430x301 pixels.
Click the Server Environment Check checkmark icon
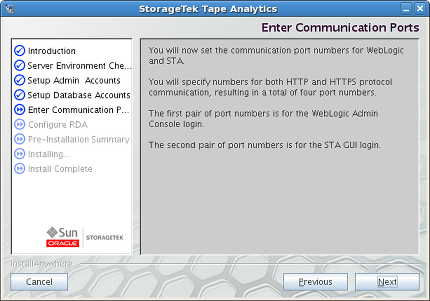click(20, 66)
